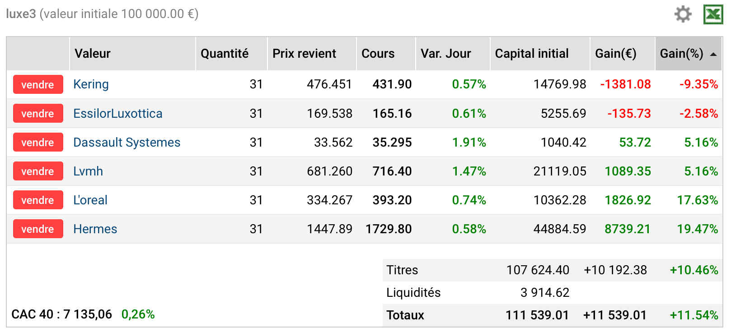
Task: Click Hermes price 1729.80
Action: (x=389, y=229)
